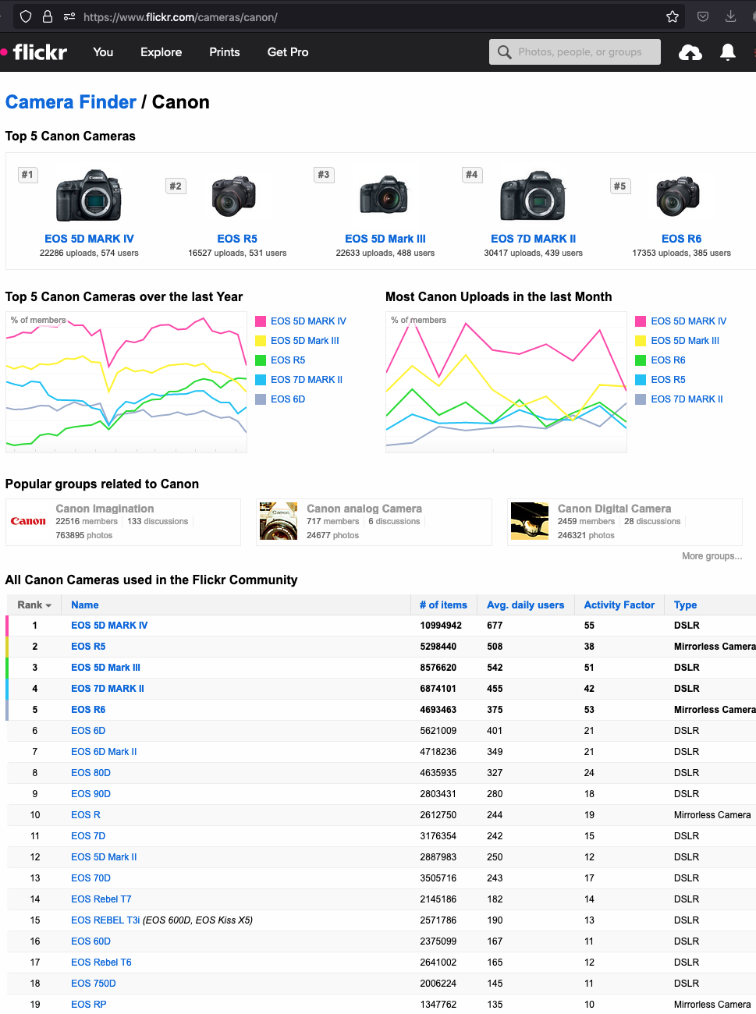Viewport: 756px width, 1014px height.
Task: Click EOS 7D MARK II legend in month chart
Action: point(687,399)
